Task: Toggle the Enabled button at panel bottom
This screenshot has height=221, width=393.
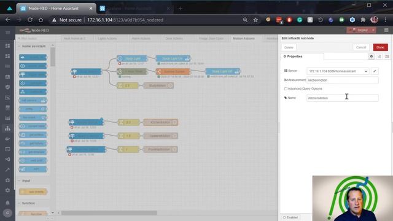Action: coord(290,217)
